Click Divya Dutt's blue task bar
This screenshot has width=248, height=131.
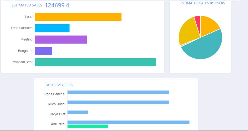(78, 112)
